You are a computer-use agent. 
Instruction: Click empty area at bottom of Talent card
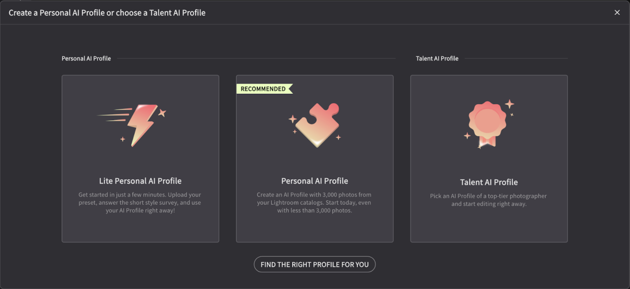[489, 226]
